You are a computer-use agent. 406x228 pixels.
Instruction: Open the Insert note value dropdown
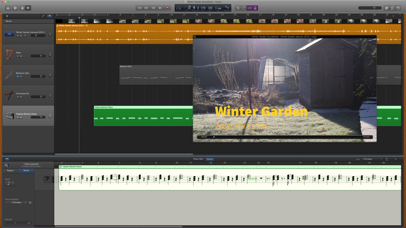click(x=9, y=183)
